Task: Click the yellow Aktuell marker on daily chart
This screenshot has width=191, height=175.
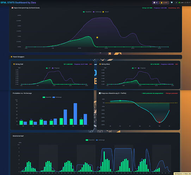Action: 97,38
